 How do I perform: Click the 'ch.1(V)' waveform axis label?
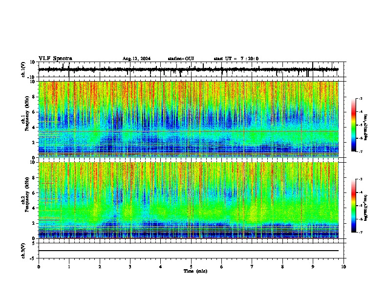24,69
